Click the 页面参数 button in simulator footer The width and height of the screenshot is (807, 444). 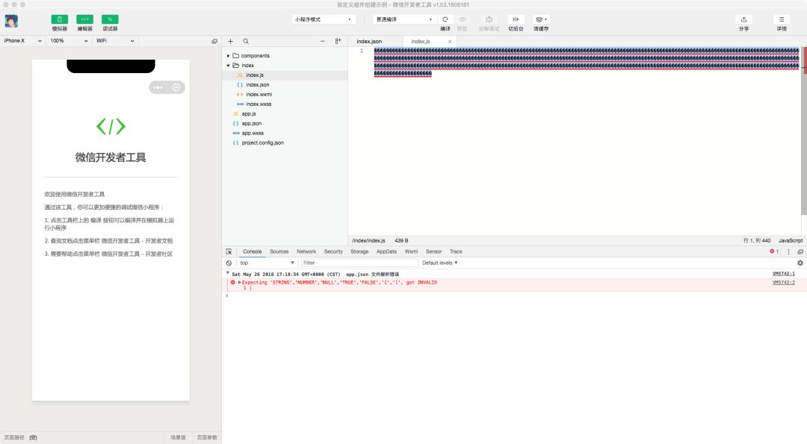point(207,437)
